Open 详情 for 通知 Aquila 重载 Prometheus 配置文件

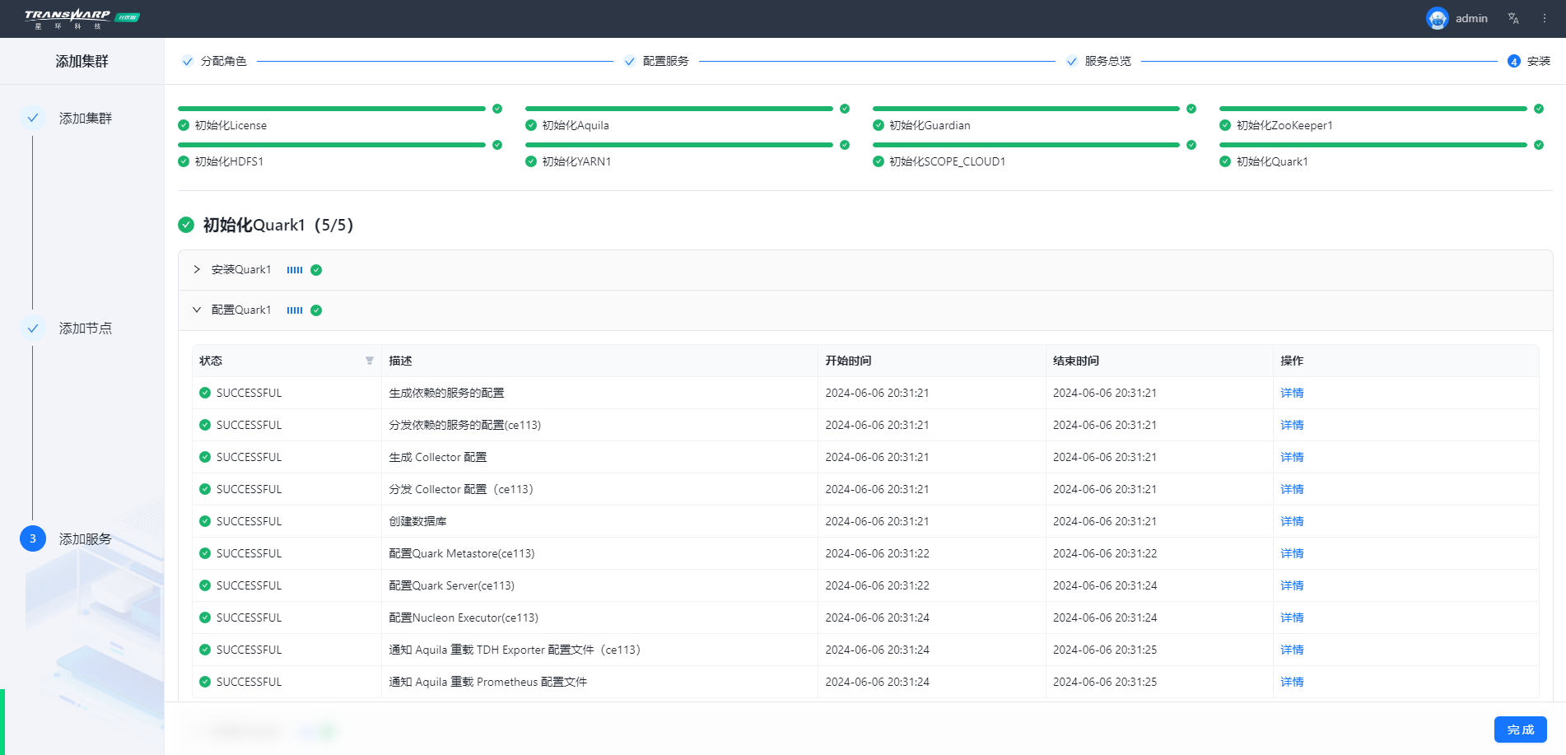coord(1292,682)
